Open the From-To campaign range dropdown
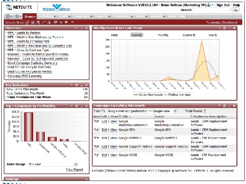This screenshot has height=184, width=246. (175, 111)
